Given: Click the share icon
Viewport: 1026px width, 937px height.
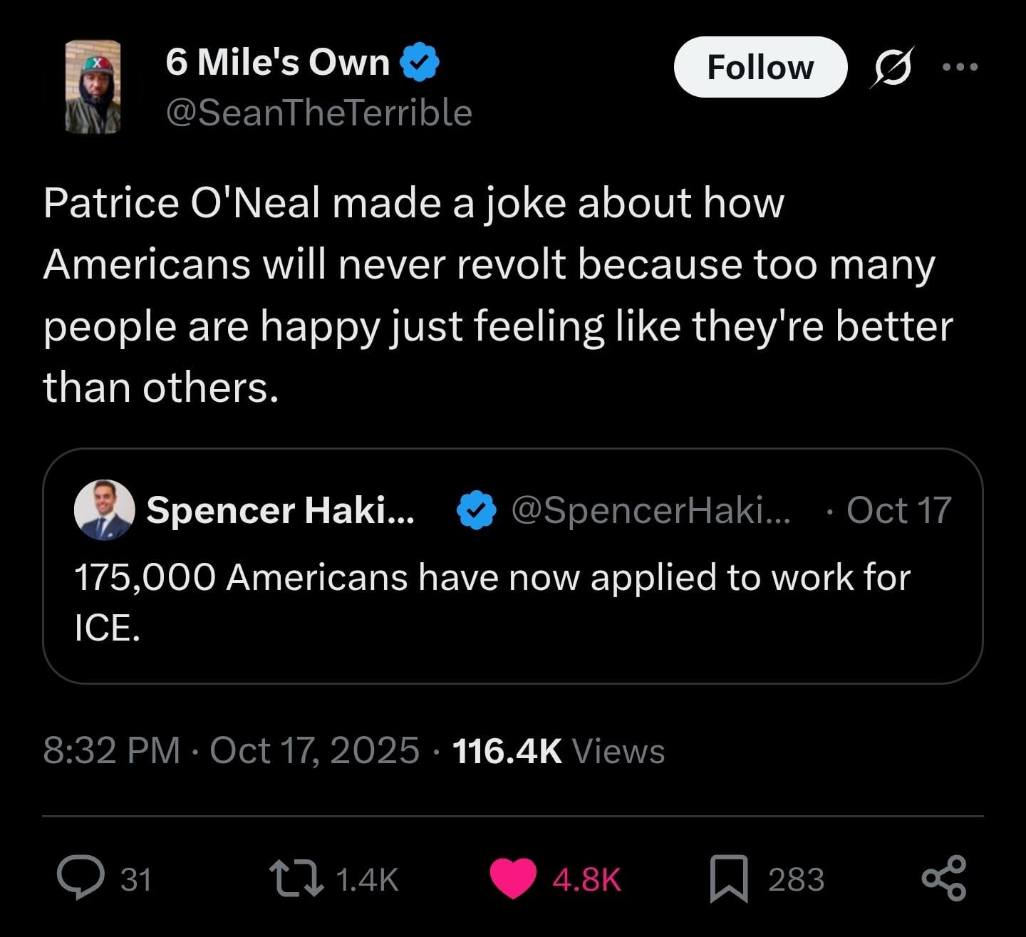Looking at the screenshot, I should 944,878.
